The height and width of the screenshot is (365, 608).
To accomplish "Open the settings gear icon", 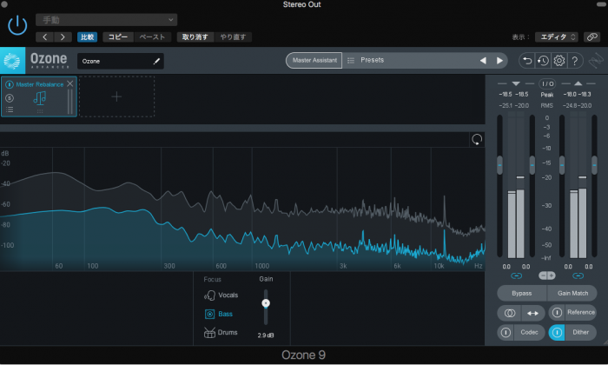I will [559, 61].
